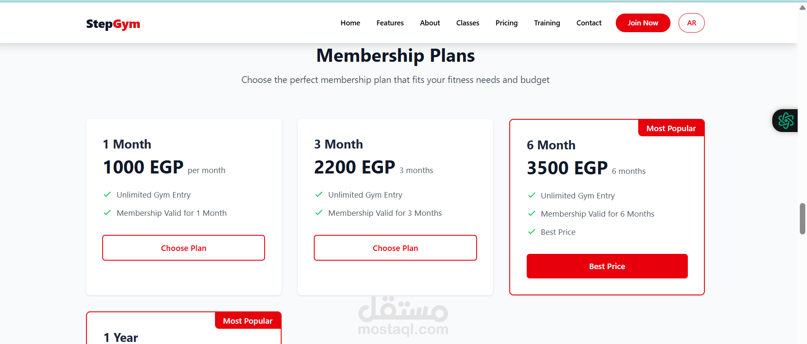Select the Training nav item
Screen dimensions: 807x344
547,23
